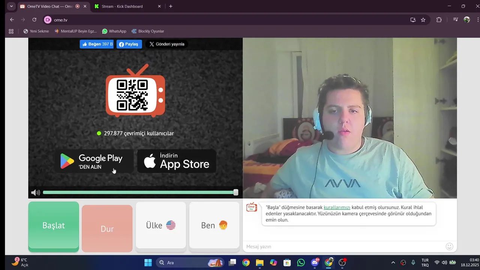Open Copilot from the taskbar
This screenshot has width=480, height=270.
point(273,262)
